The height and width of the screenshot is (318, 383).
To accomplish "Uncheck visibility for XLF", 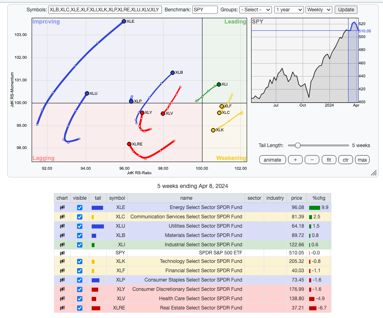I will pyautogui.click(x=80, y=271).
